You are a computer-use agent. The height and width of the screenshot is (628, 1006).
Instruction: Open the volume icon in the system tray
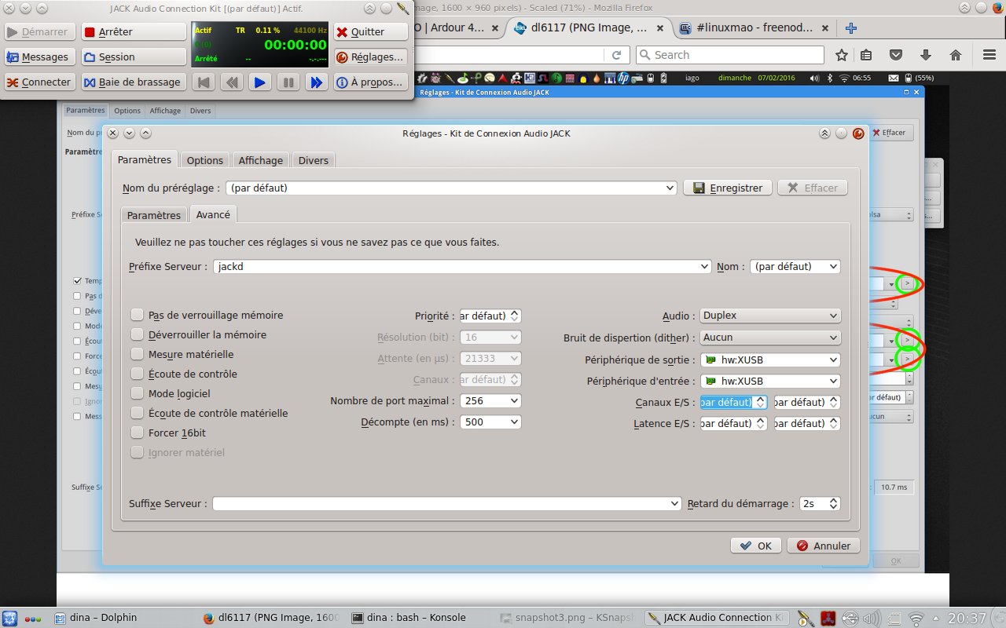tap(872, 618)
